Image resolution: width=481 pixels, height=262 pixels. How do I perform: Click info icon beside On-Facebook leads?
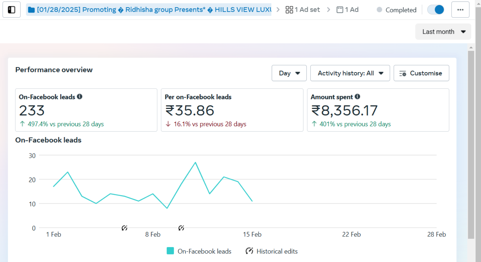(x=80, y=97)
